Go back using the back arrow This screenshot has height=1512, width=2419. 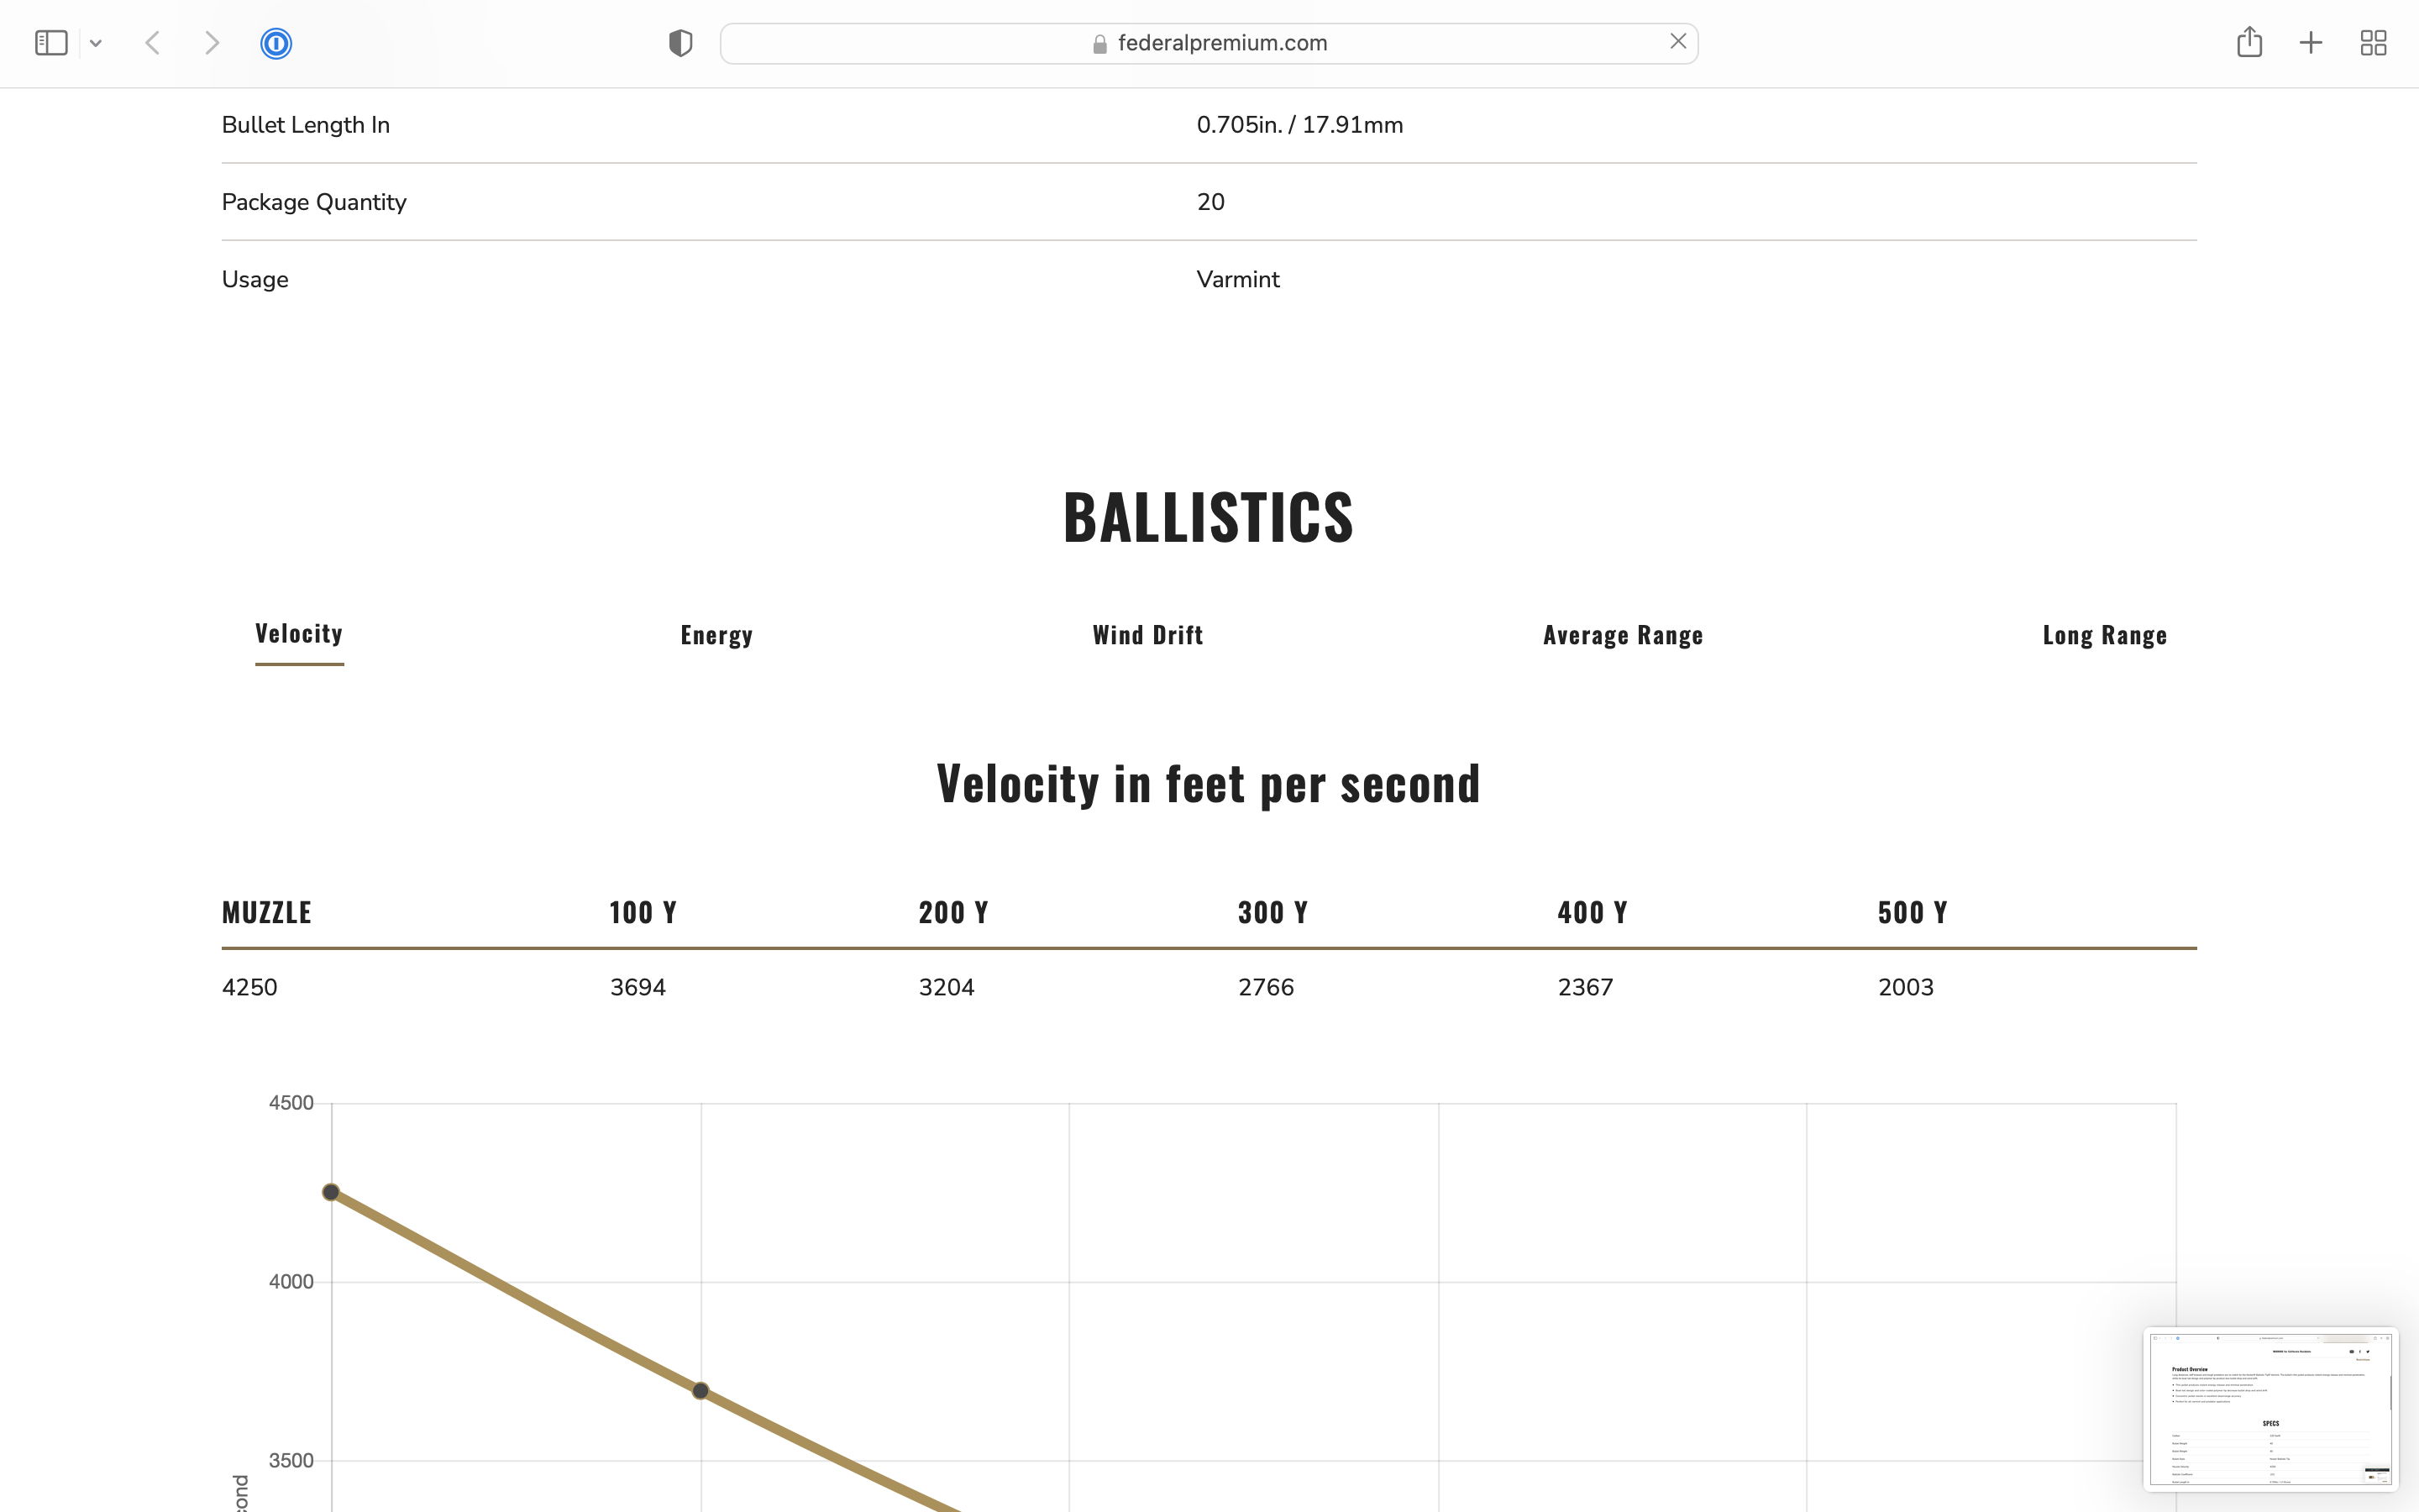[x=153, y=43]
